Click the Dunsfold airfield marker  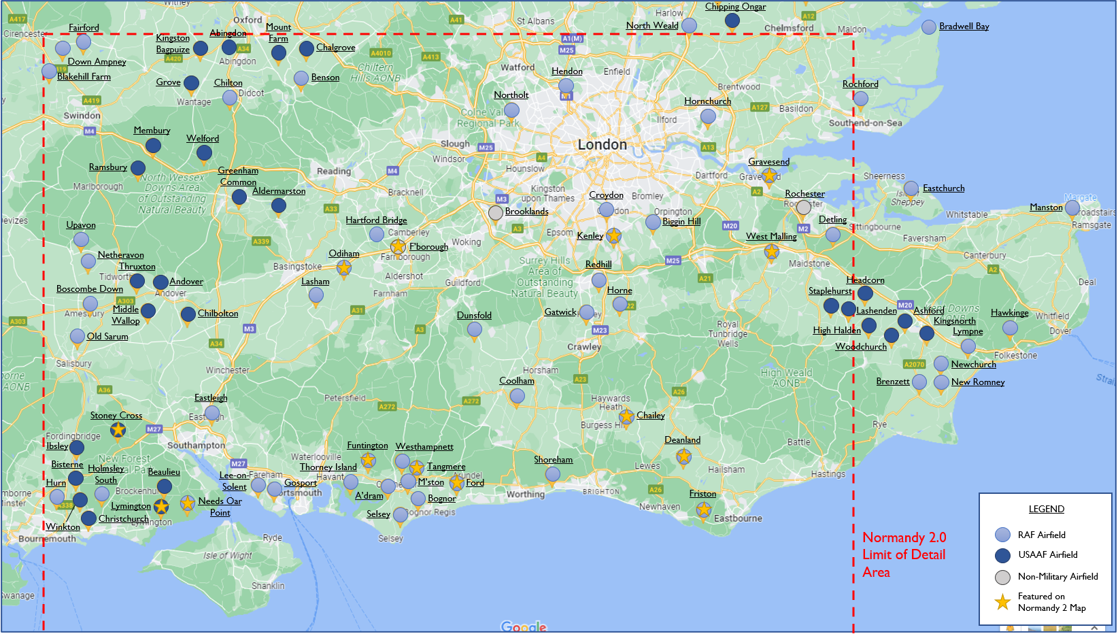click(475, 329)
